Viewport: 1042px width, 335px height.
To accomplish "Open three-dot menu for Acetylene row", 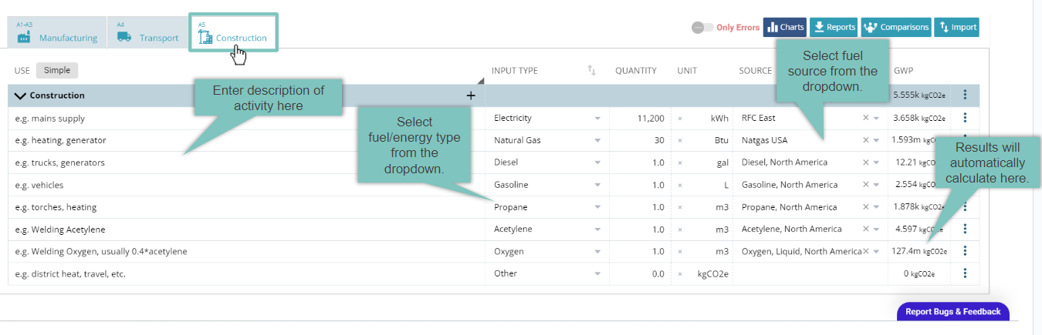I will tap(964, 229).
